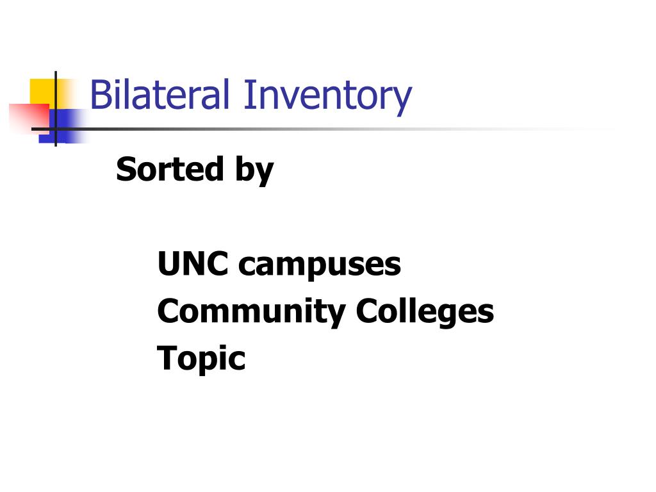
Task: Click the vertical black line above the yellow square
Action: [56, 75]
